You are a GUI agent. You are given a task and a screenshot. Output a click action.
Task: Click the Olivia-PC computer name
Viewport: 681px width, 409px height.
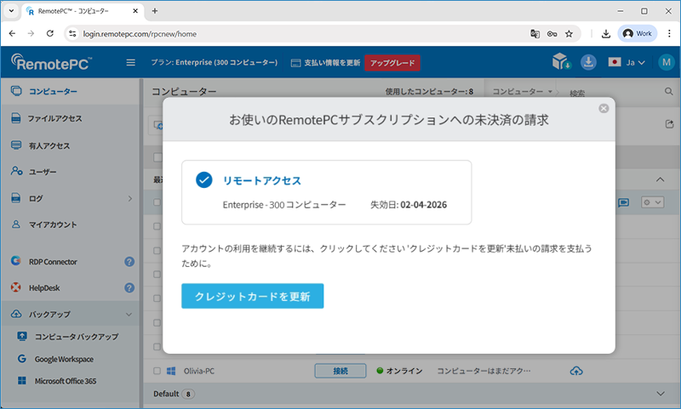(199, 372)
